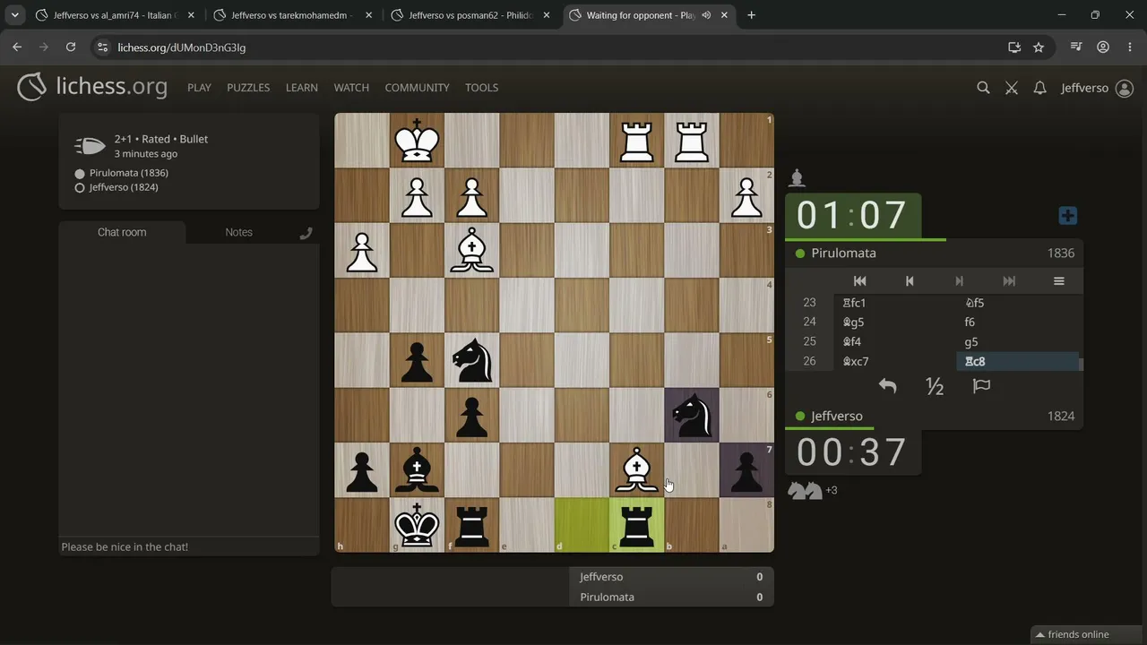Image resolution: width=1147 pixels, height=645 pixels.
Task: Open the PLAY menu
Action: point(199,88)
